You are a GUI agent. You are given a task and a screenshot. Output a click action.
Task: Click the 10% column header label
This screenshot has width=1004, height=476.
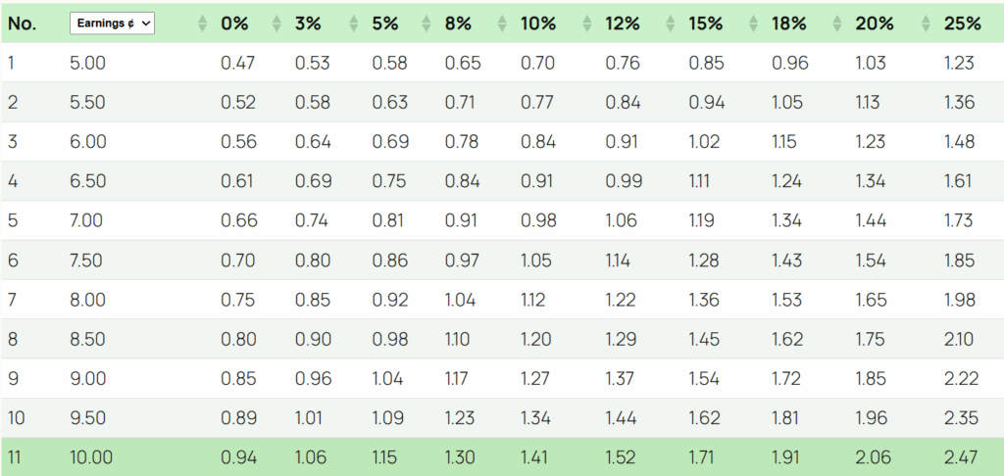[x=538, y=24]
